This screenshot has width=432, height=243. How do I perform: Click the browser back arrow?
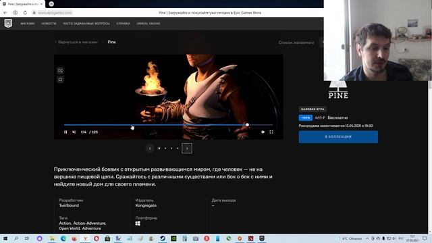(5, 13)
